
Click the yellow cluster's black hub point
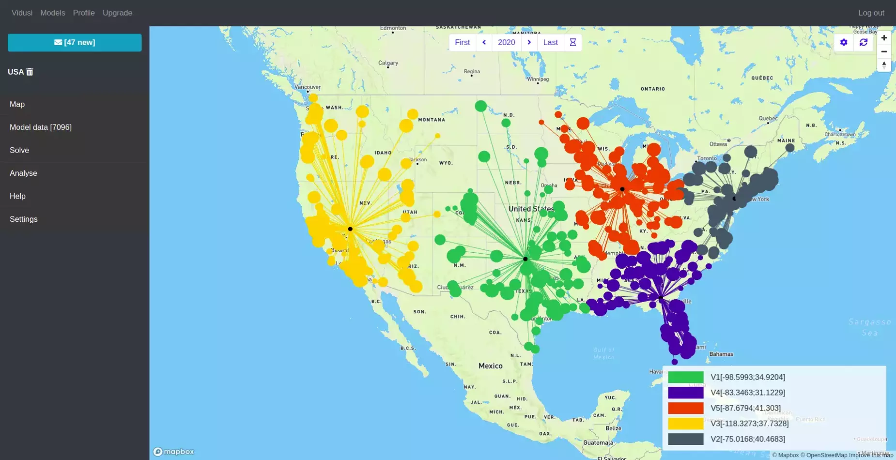tap(350, 229)
